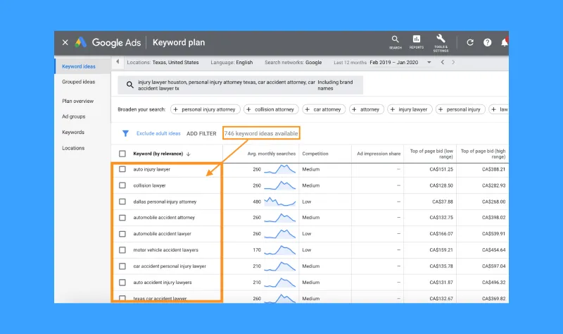Sort by Keyword (by relevance) column arrow
563x334 pixels.
click(188, 154)
